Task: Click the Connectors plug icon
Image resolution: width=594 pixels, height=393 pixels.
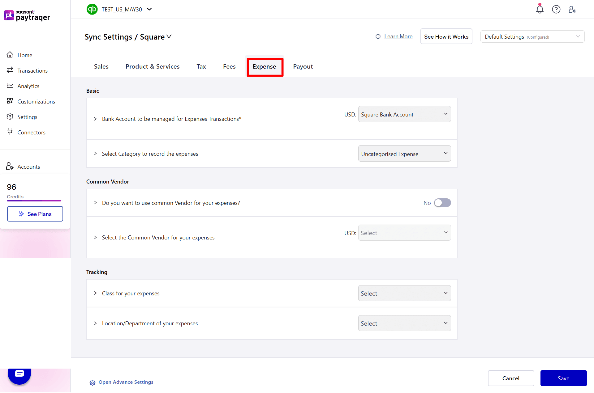Action: [10, 132]
